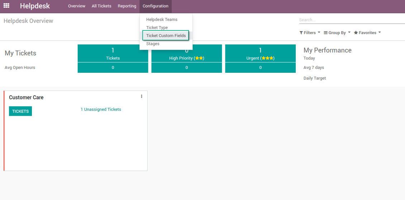Select Ticket Custom Fields menu entry
The width and height of the screenshot is (405, 200).
coord(166,35)
